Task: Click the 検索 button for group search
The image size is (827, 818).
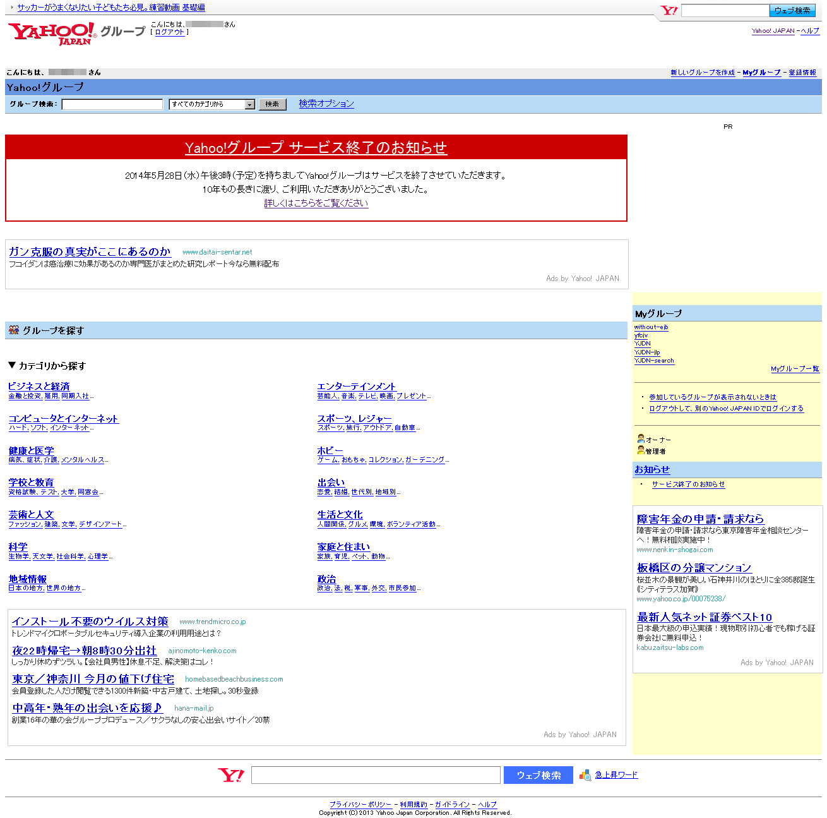Action: pos(272,104)
